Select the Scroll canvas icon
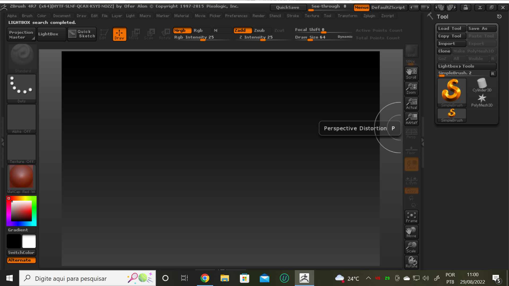Screen dimensions: 509x286 pos(411,73)
